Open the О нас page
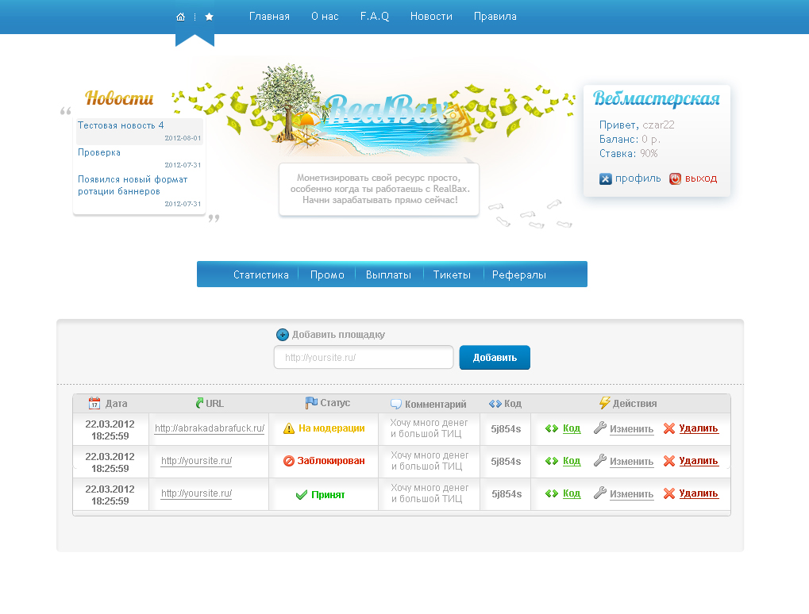This screenshot has height=614, width=809. 325,17
